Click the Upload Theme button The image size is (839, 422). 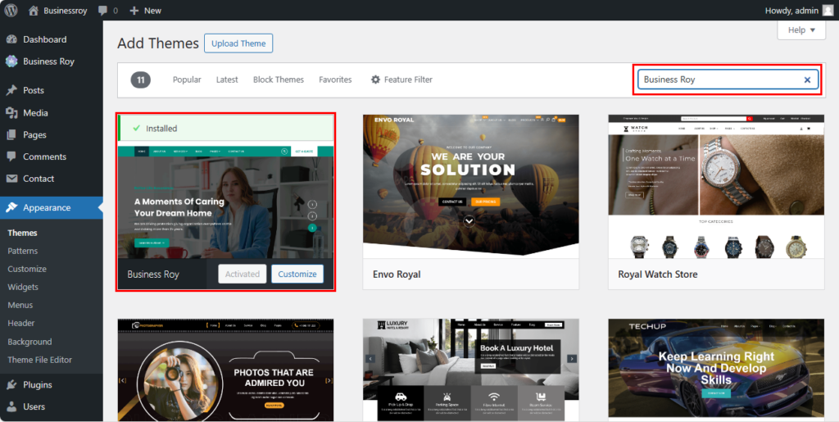(x=238, y=43)
